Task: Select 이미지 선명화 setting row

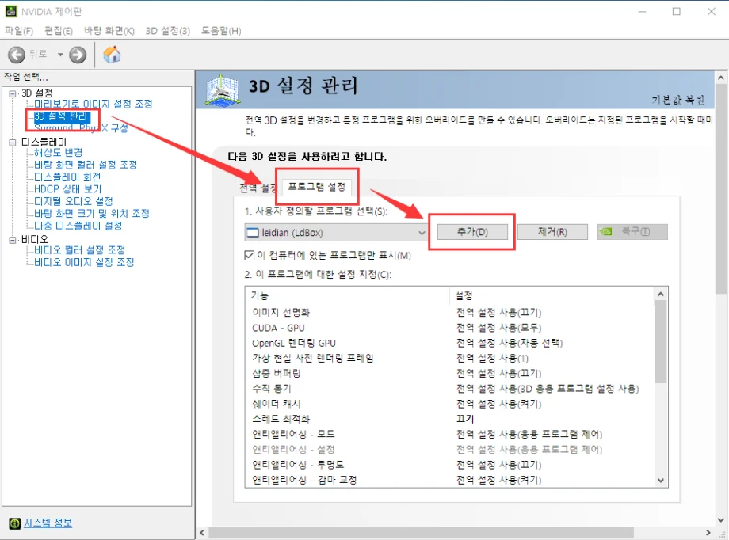Action: (x=449, y=312)
